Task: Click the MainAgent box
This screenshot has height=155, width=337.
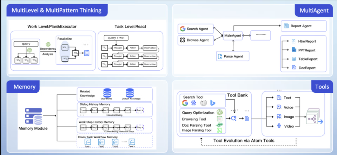Action: [233, 35]
